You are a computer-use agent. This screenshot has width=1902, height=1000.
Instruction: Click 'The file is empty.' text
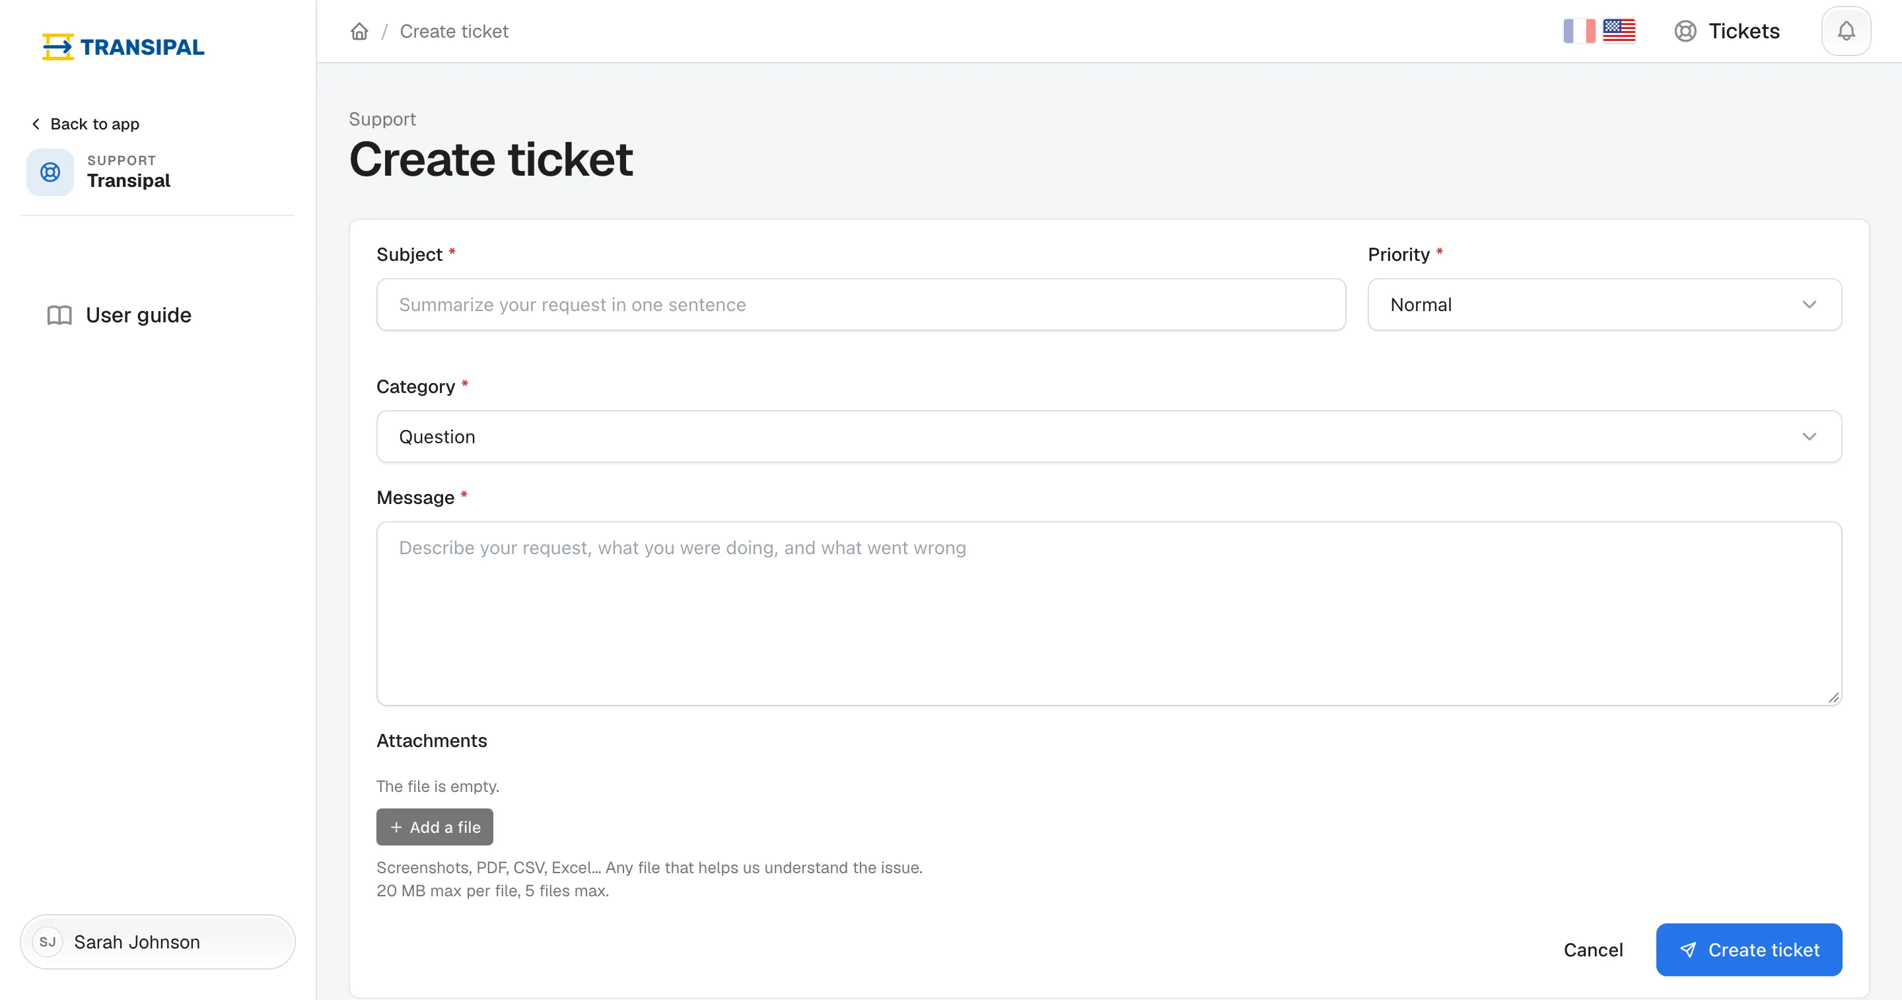pyautogui.click(x=438, y=787)
